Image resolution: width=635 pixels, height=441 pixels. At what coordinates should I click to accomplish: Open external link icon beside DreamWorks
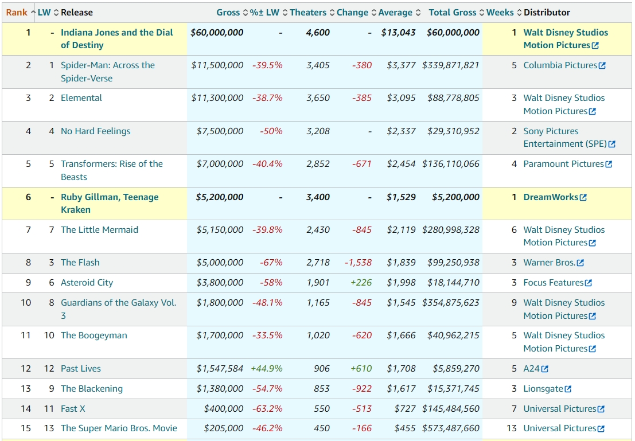point(583,198)
